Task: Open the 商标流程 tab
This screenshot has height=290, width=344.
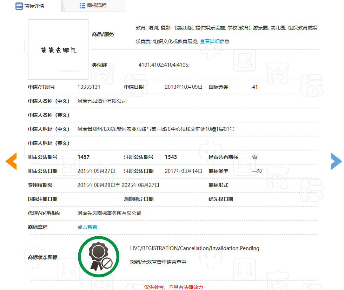Action: click(93, 6)
